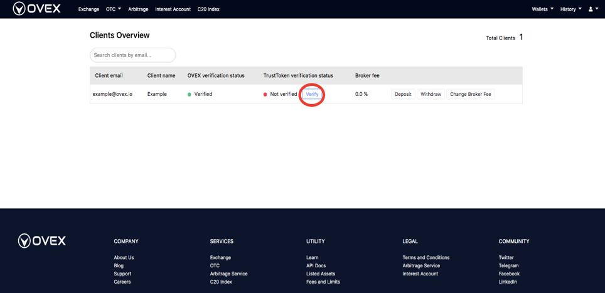Click the client name 'Example'
Image resolution: width=605 pixels, height=293 pixels.
(x=157, y=94)
